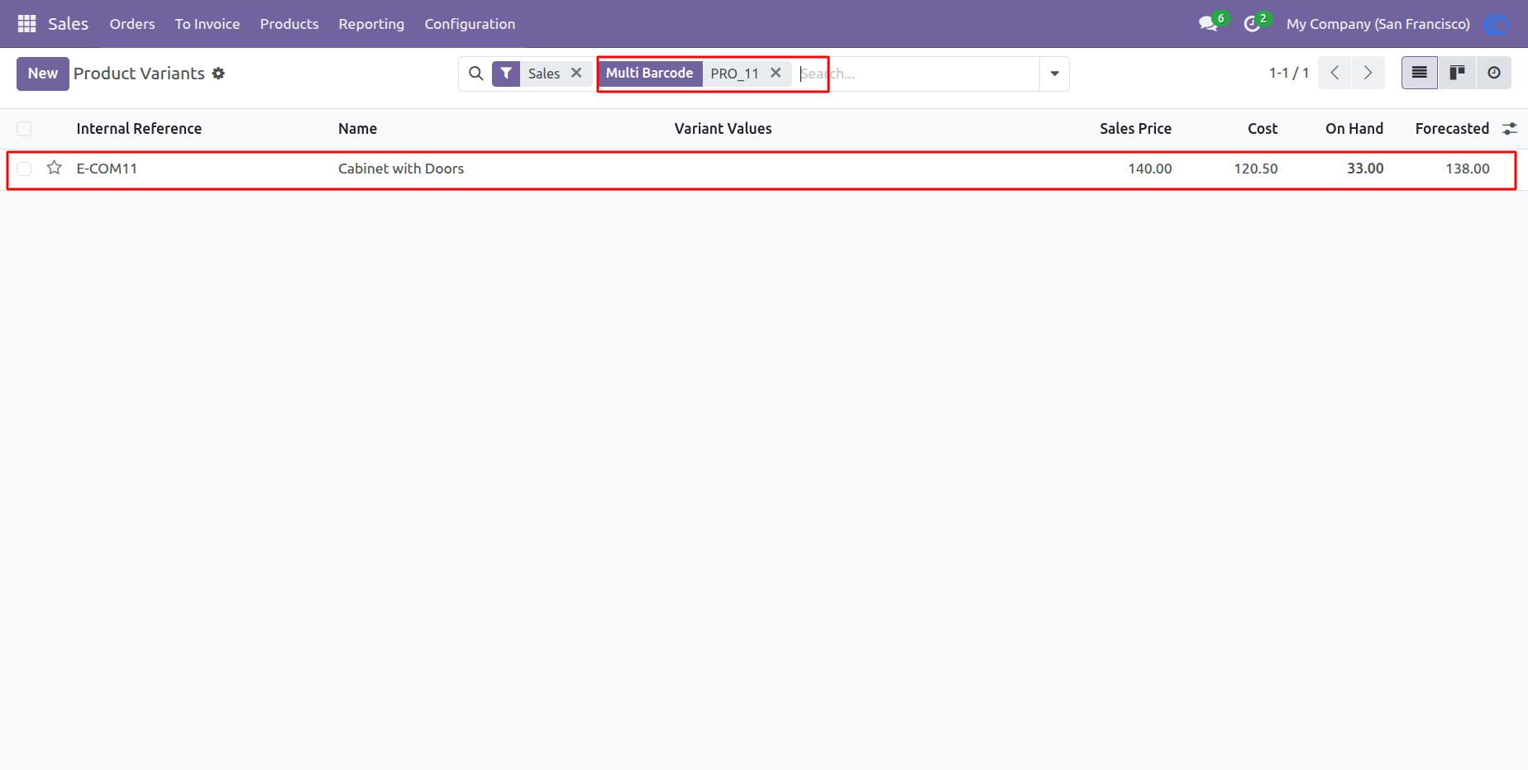Open the Cabinet with Doors record
Viewport: 1528px width, 770px height.
[401, 169]
